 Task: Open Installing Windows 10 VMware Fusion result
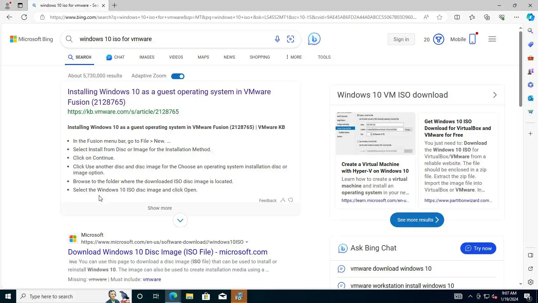[x=169, y=97]
